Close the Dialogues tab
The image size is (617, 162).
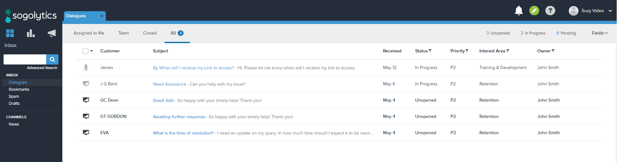click(x=102, y=16)
